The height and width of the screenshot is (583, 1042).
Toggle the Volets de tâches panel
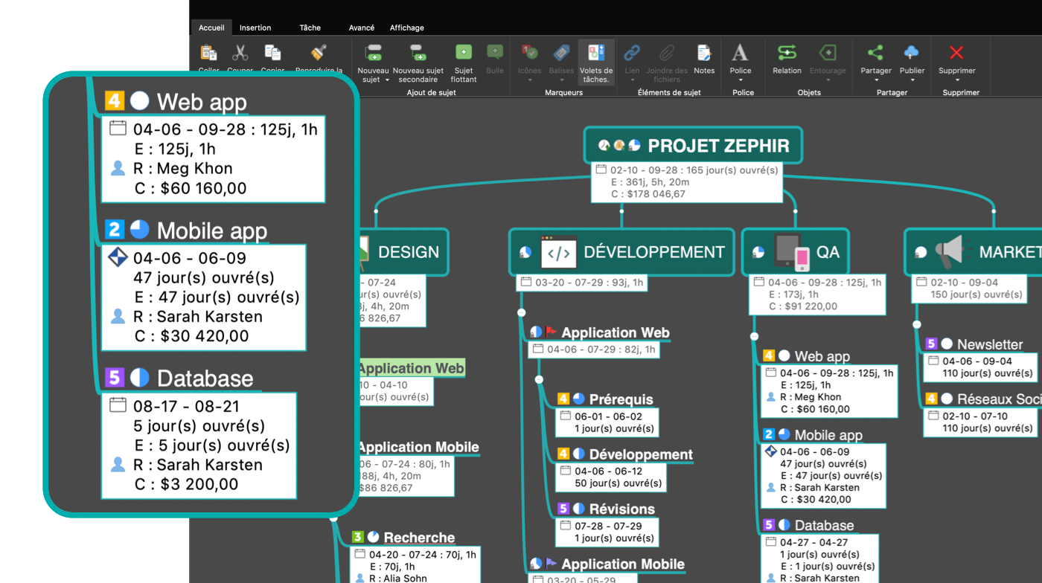[596, 53]
